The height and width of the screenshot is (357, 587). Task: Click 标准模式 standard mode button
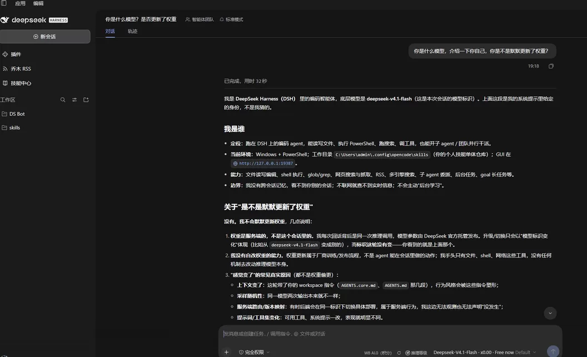point(231,19)
